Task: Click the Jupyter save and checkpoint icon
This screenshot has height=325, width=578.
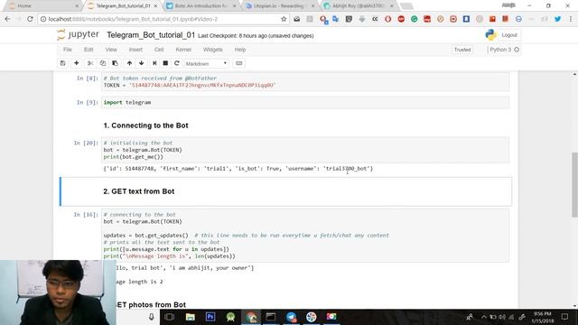Action: pyautogui.click(x=62, y=63)
